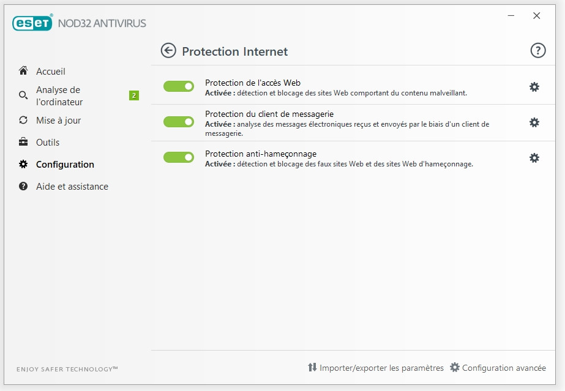The width and height of the screenshot is (565, 391).
Task: Click the Aide et assistance help icon
Action: point(23,186)
